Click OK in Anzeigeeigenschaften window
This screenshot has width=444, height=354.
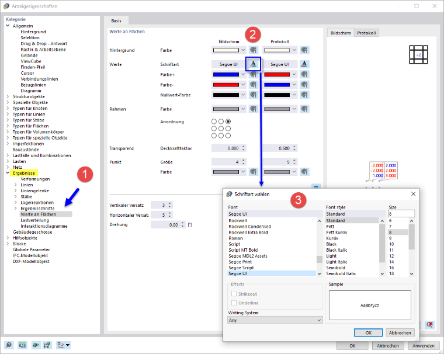352,345
